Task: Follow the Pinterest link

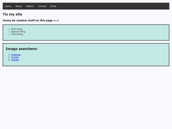Action: click(x=16, y=55)
